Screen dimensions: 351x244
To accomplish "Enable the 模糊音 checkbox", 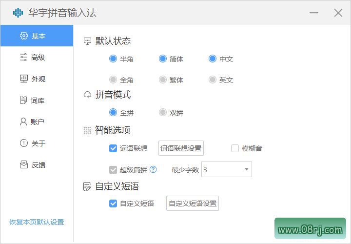I will point(235,148).
